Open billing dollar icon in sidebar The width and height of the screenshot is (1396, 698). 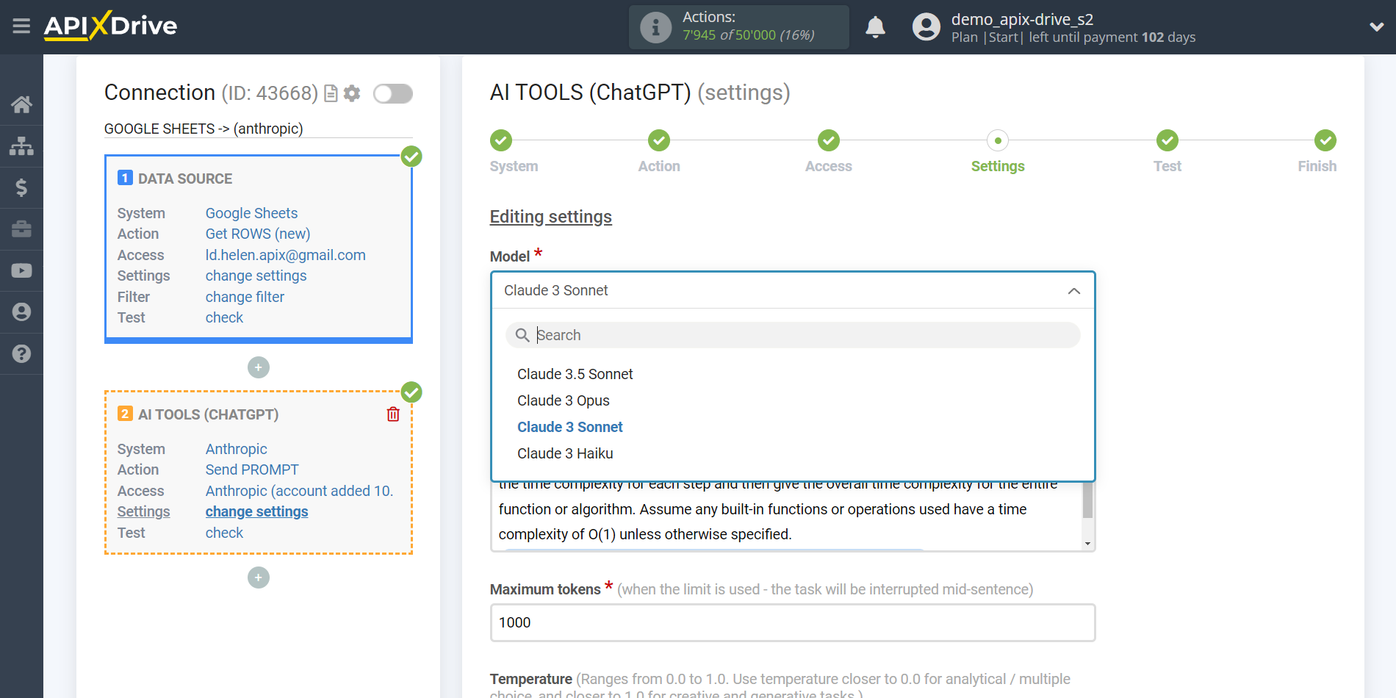click(x=21, y=187)
